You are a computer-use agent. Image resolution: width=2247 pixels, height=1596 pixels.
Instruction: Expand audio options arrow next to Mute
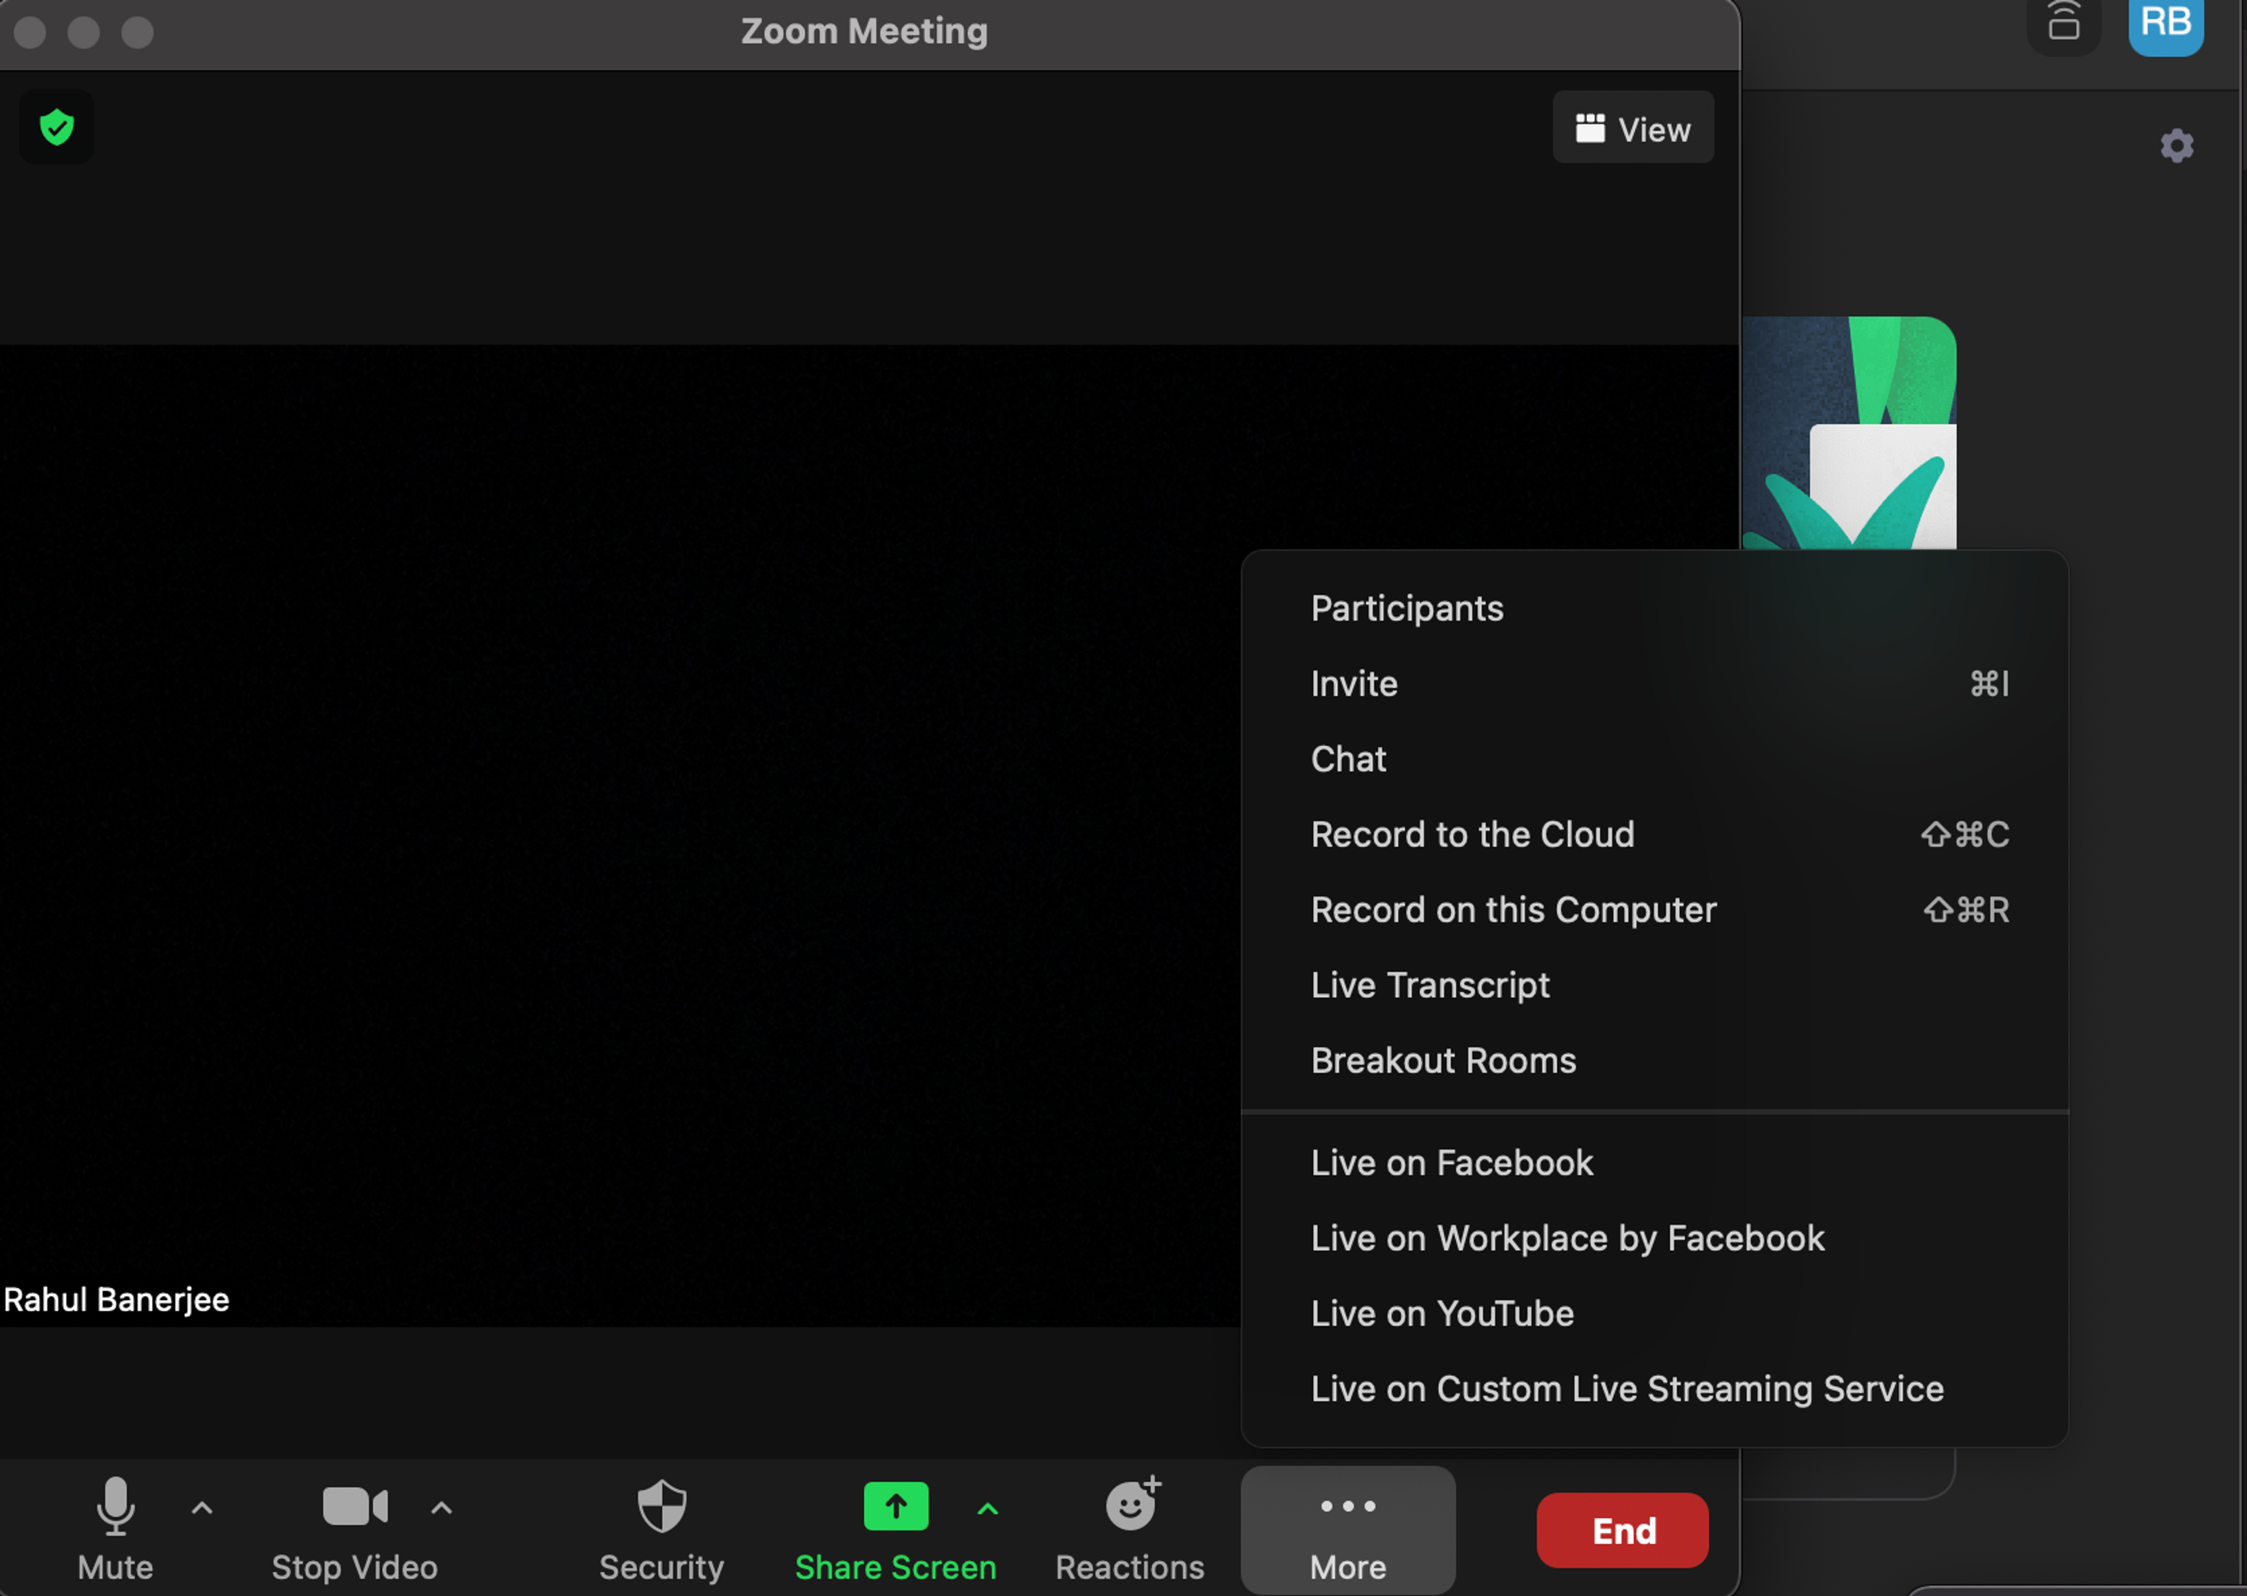click(x=201, y=1506)
